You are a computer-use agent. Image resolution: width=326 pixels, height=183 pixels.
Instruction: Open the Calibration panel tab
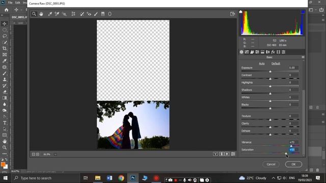[x=279, y=52]
